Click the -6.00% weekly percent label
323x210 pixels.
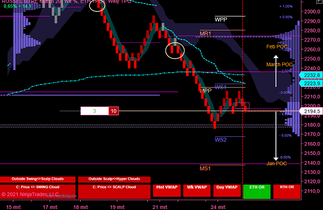point(285,157)
